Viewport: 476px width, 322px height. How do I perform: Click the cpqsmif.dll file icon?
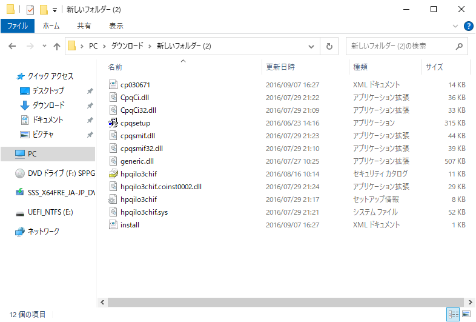pyautogui.click(x=113, y=136)
